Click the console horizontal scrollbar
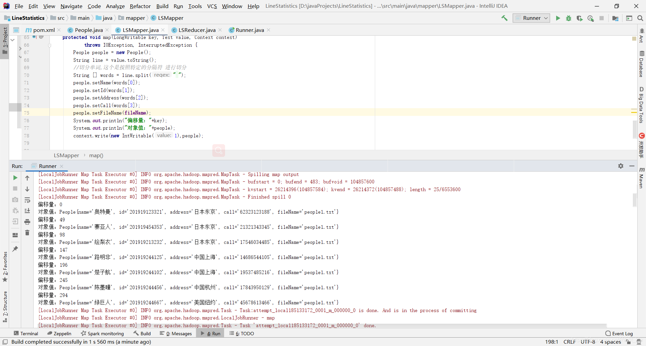 [322, 326]
